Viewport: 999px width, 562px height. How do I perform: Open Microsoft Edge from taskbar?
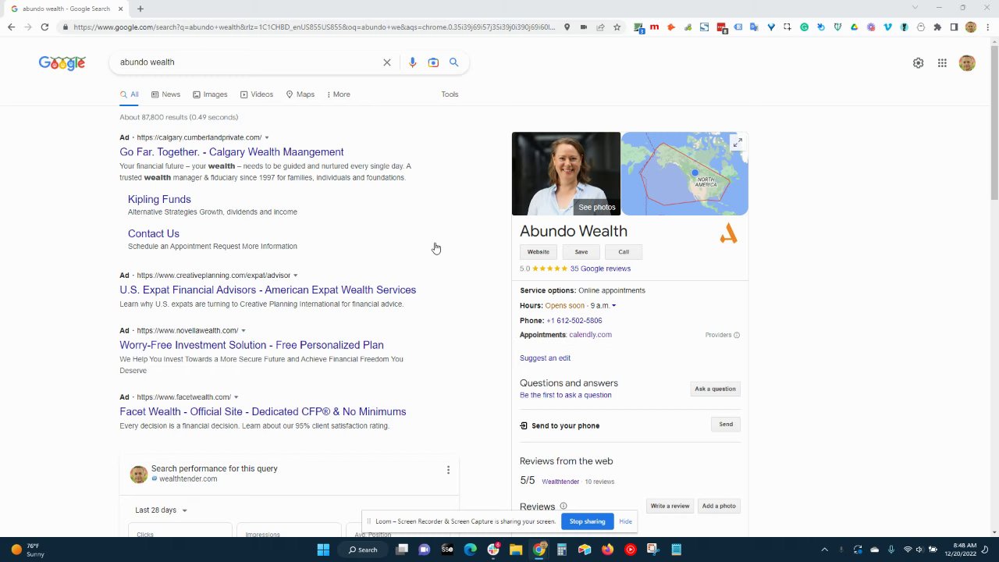[x=470, y=550]
